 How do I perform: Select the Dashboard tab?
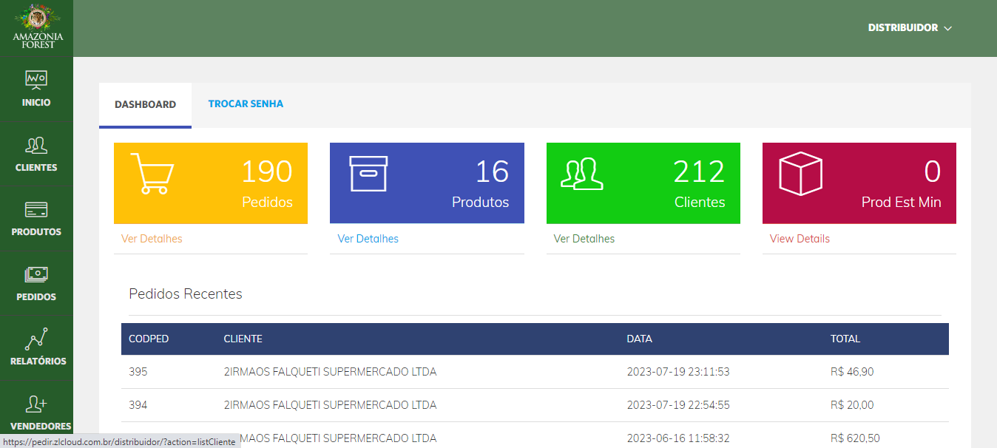(144, 103)
